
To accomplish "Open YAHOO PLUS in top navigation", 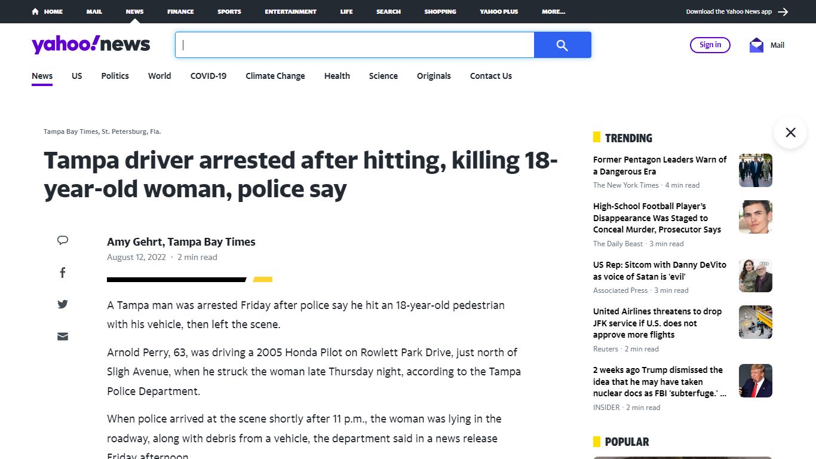I will [499, 11].
